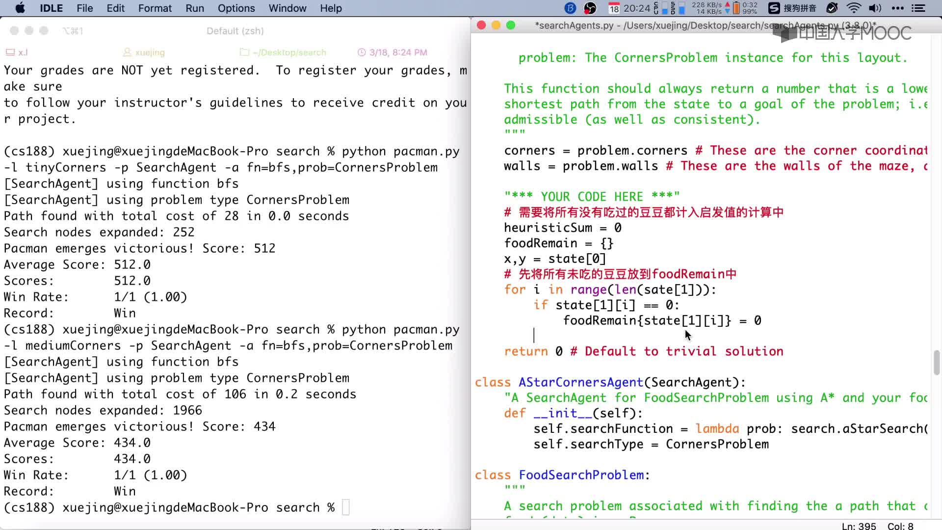Open the Sogou Pinyin input method menu

pos(792,8)
